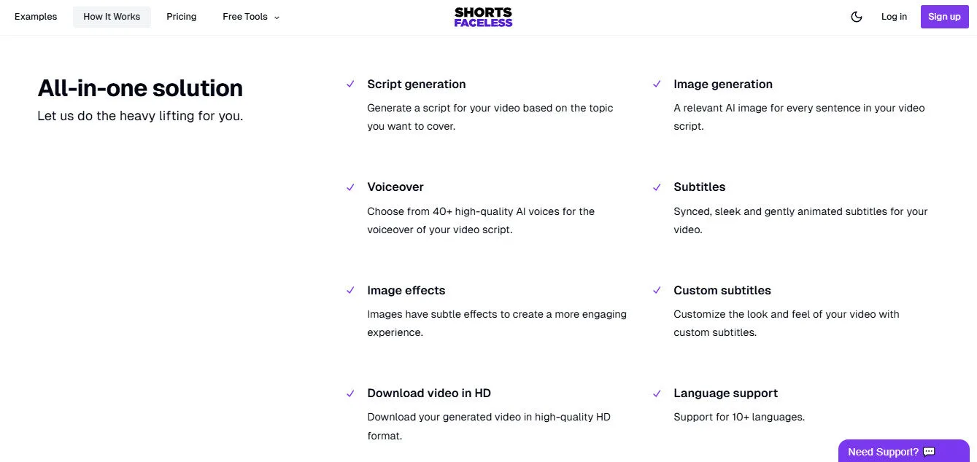Click the checkmark beside Voiceover
This screenshot has width=977, height=462.
point(350,187)
